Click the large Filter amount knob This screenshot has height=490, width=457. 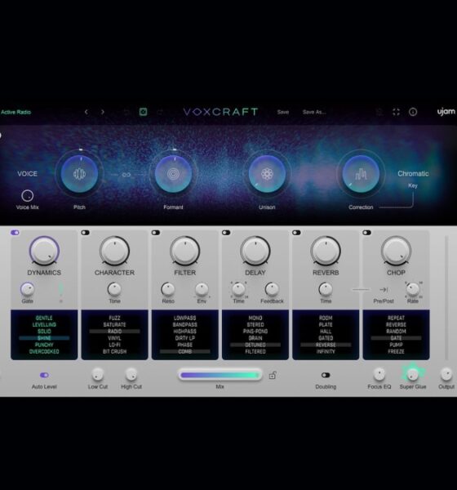tap(184, 251)
